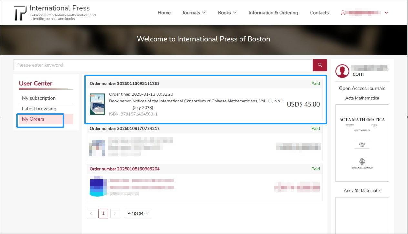
Task: Go to the Home page
Action: click(164, 13)
